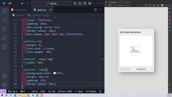Open Windows Start menu
The width and height of the screenshot is (172, 97).
point(2,95)
